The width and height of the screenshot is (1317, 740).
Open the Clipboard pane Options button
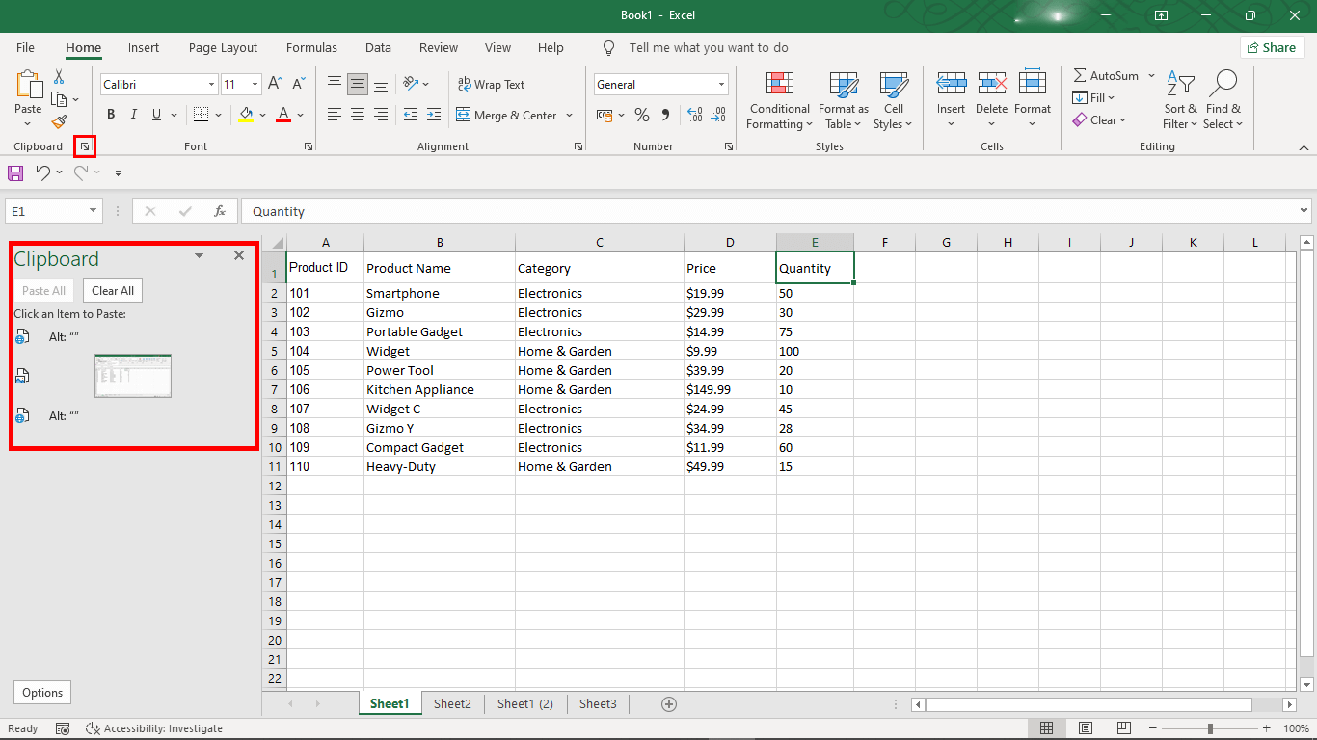click(41, 692)
